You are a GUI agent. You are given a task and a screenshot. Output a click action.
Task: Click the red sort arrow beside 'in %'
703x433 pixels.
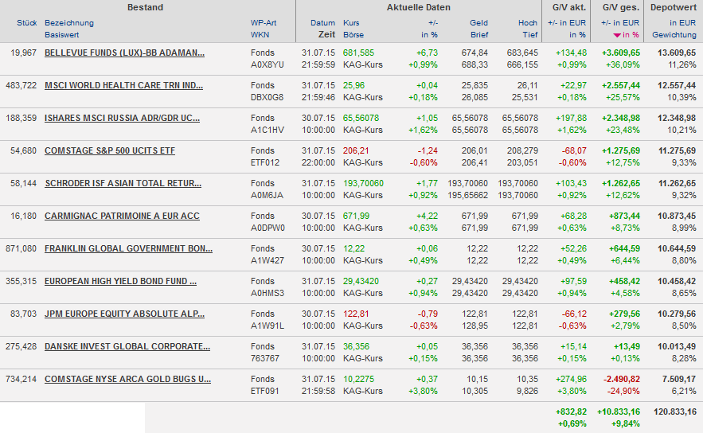tap(616, 36)
